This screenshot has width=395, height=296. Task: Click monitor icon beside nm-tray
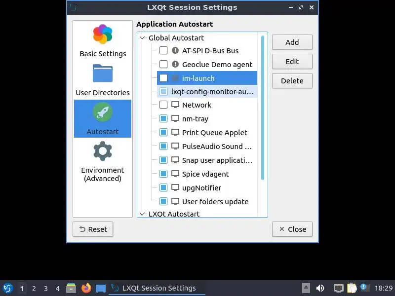point(175,118)
